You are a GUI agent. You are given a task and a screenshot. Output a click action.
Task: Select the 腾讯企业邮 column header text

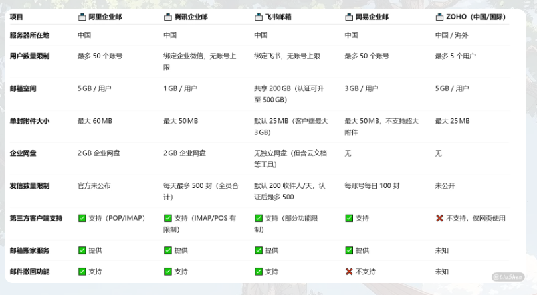(191, 17)
